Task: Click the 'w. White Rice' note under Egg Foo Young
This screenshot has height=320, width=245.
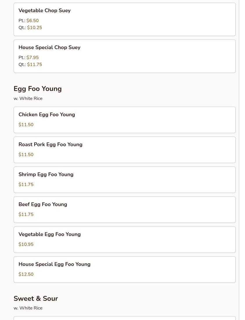Action: pyautogui.click(x=28, y=98)
